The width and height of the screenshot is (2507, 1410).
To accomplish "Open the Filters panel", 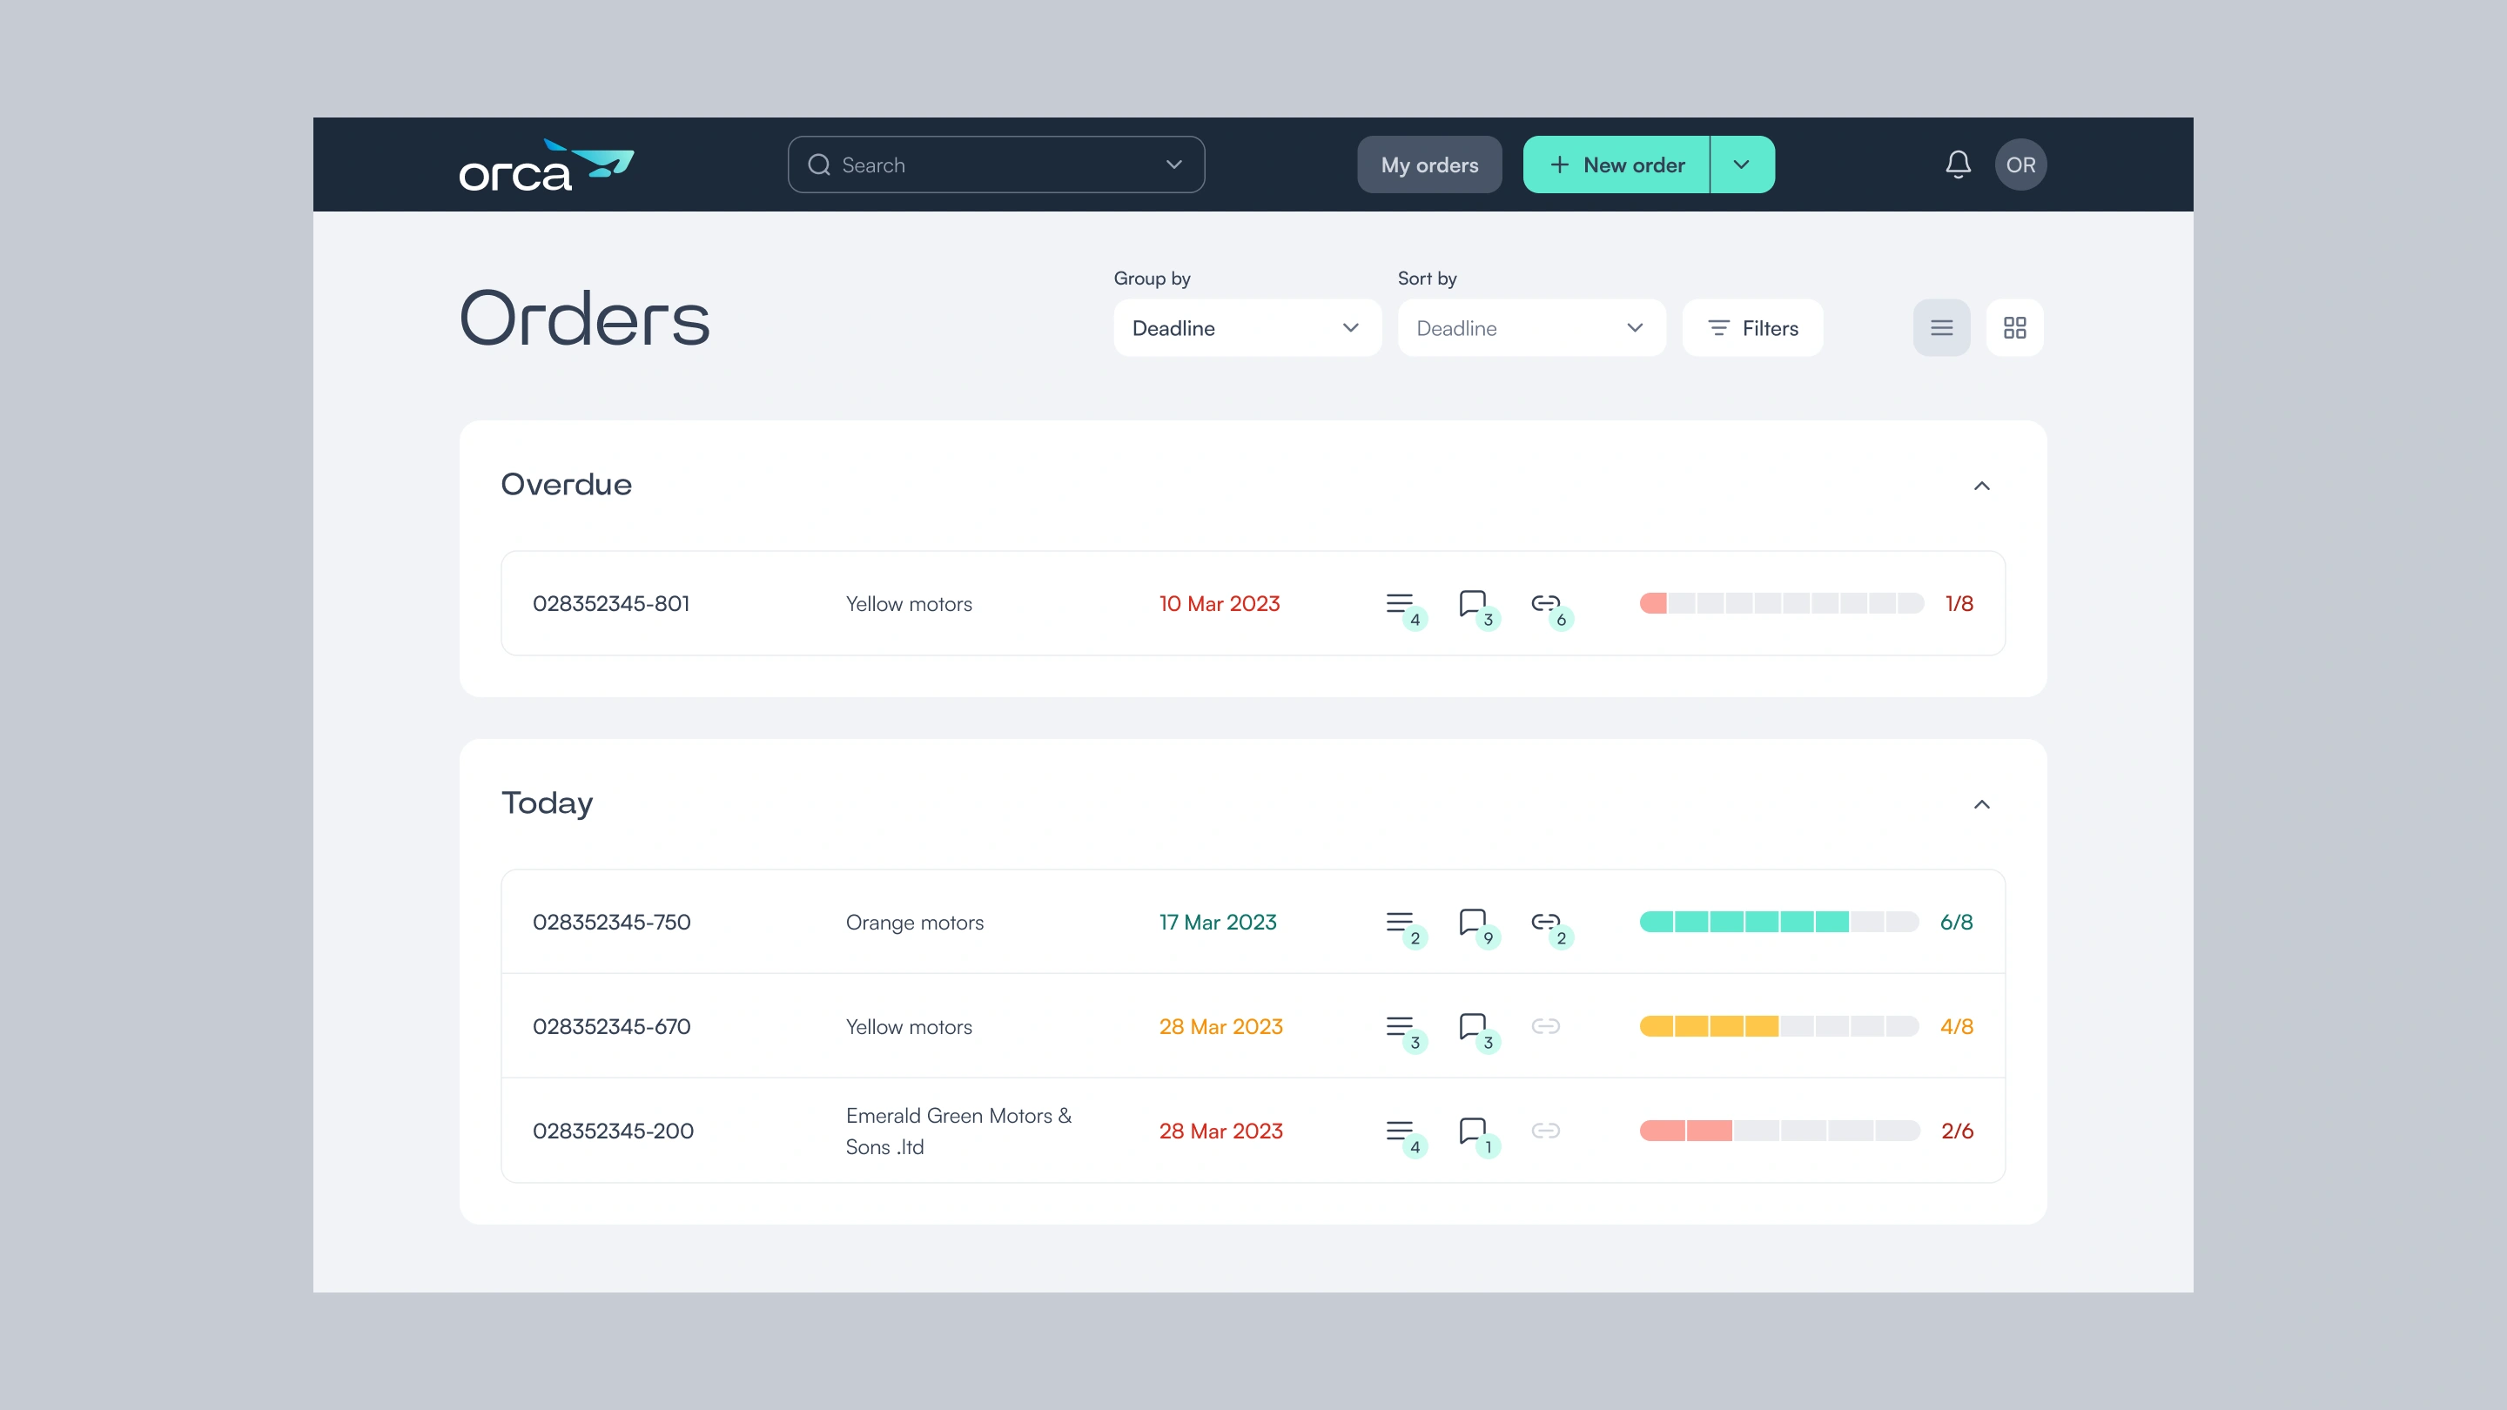I will pyautogui.click(x=1751, y=328).
